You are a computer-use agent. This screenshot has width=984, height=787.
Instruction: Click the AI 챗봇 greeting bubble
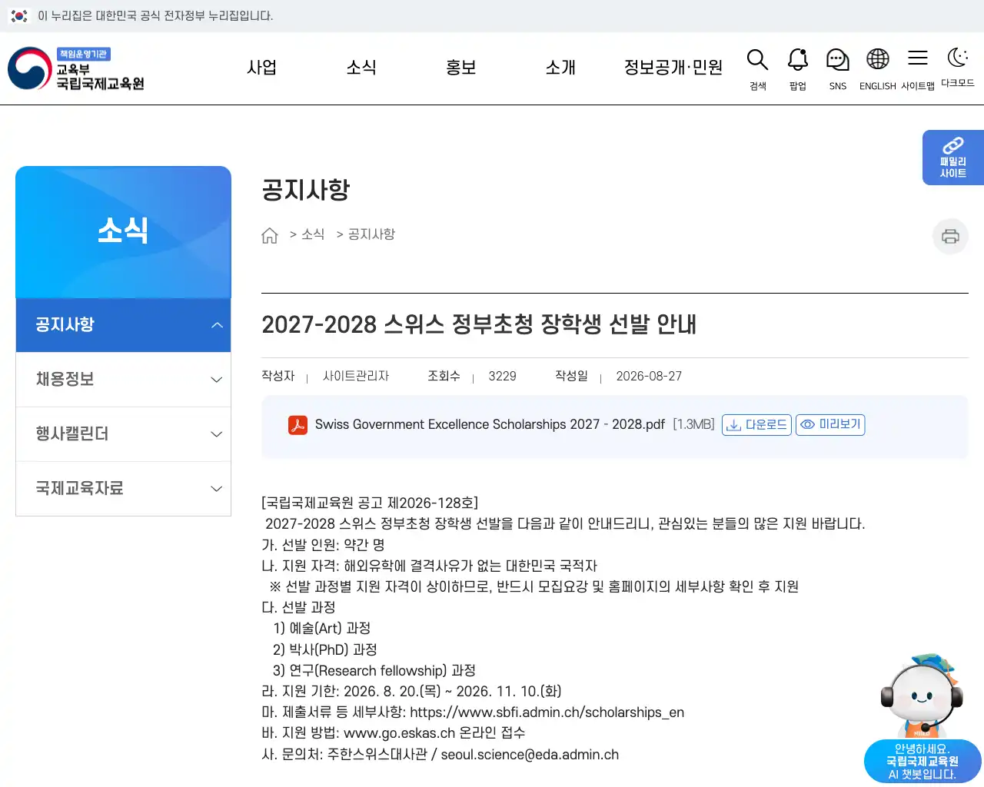coord(922,762)
